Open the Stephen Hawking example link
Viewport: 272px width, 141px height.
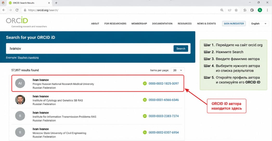coord(28,58)
